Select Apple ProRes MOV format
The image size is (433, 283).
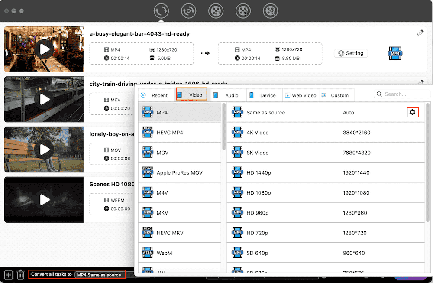[x=180, y=173]
